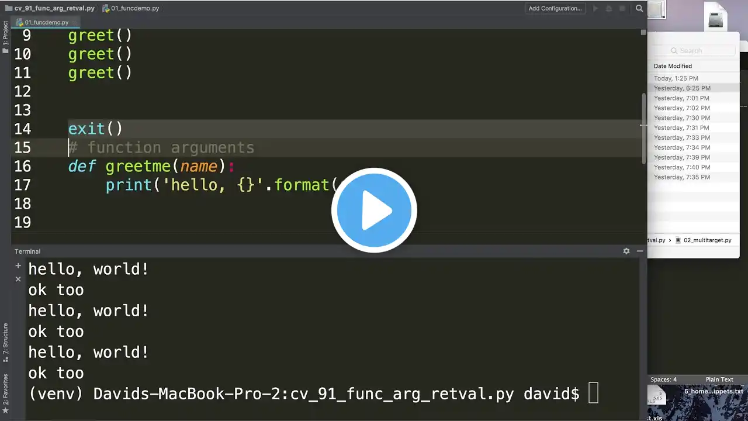Select the 'Yesterday, 7:02 PM' Finder row
The image size is (748, 421).
click(x=694, y=108)
